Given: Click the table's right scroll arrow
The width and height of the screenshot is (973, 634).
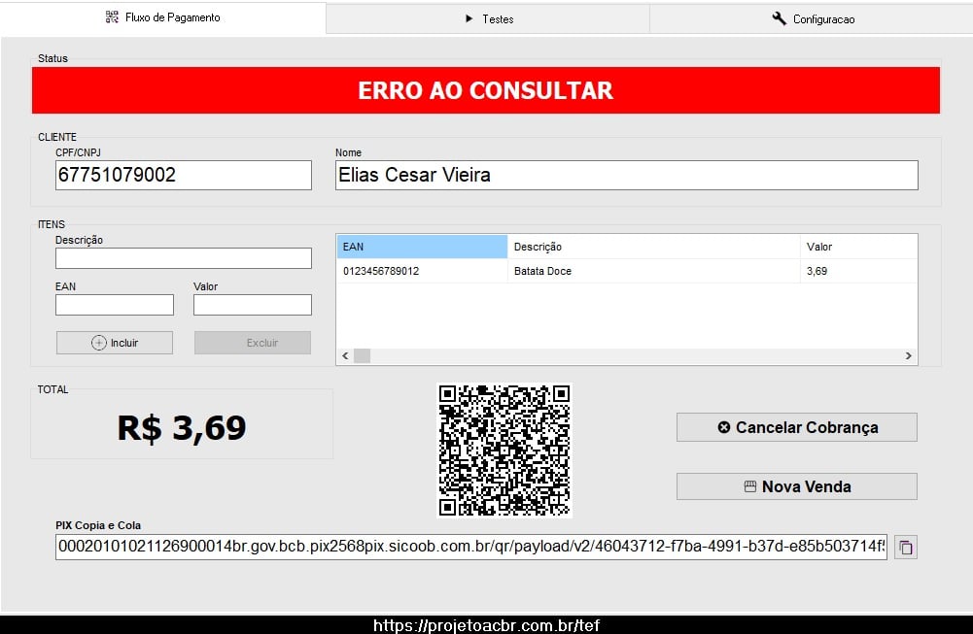Looking at the screenshot, I should tap(909, 355).
